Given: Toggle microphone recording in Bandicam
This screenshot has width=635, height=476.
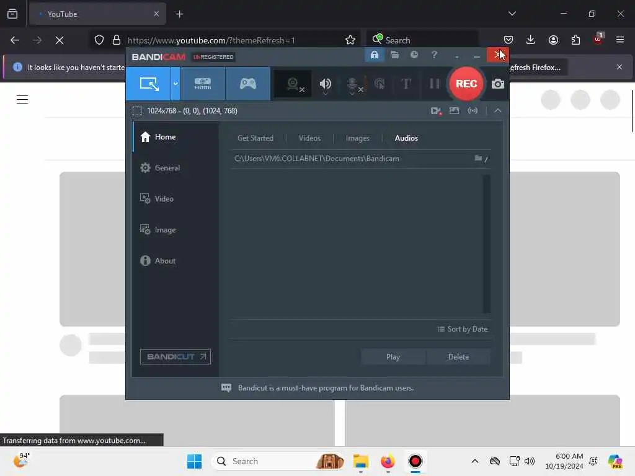Looking at the screenshot, I should tap(353, 84).
